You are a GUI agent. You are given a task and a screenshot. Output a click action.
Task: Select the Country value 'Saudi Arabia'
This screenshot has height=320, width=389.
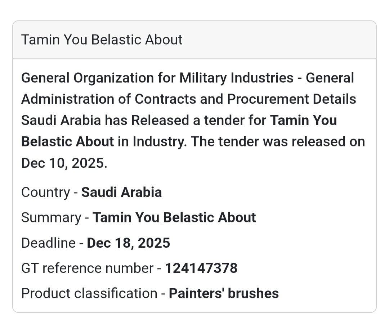click(x=121, y=192)
